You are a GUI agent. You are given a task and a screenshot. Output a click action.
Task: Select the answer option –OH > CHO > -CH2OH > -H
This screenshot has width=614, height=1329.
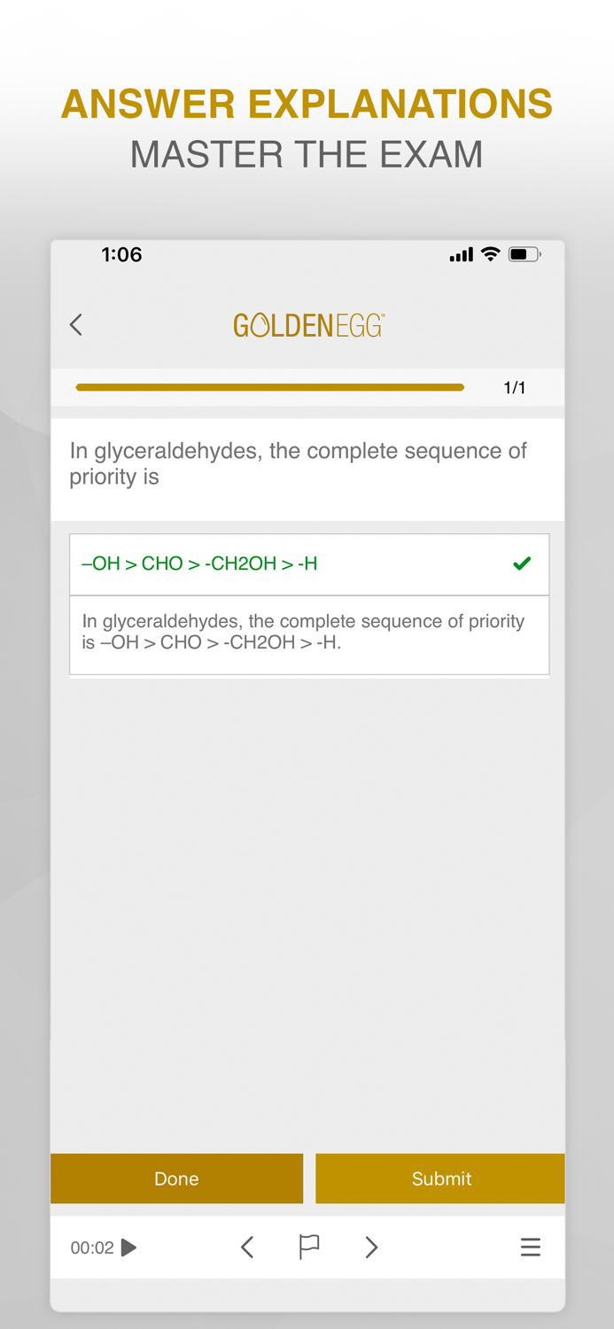tap(266, 563)
